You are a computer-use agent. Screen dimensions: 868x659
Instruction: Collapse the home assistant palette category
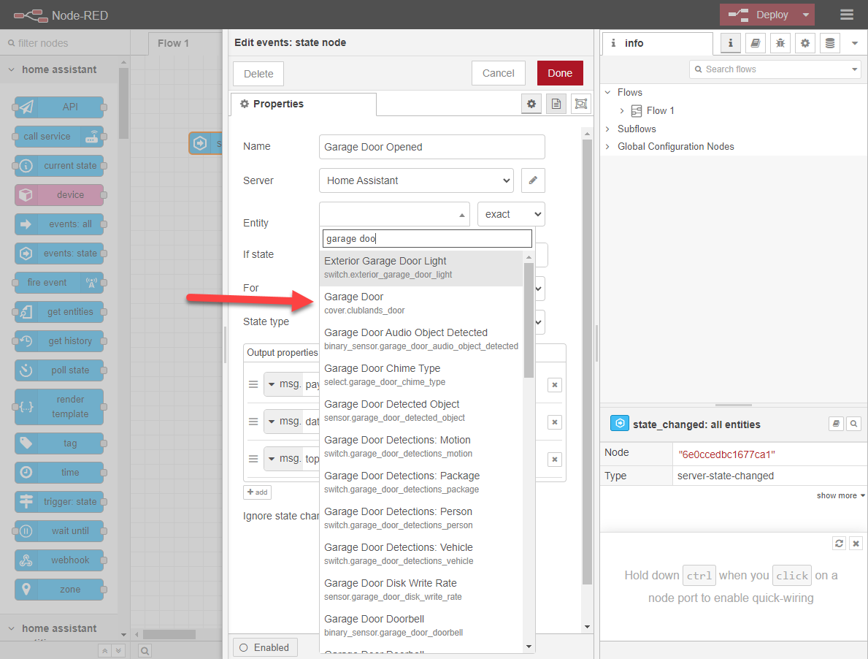[x=10, y=69]
